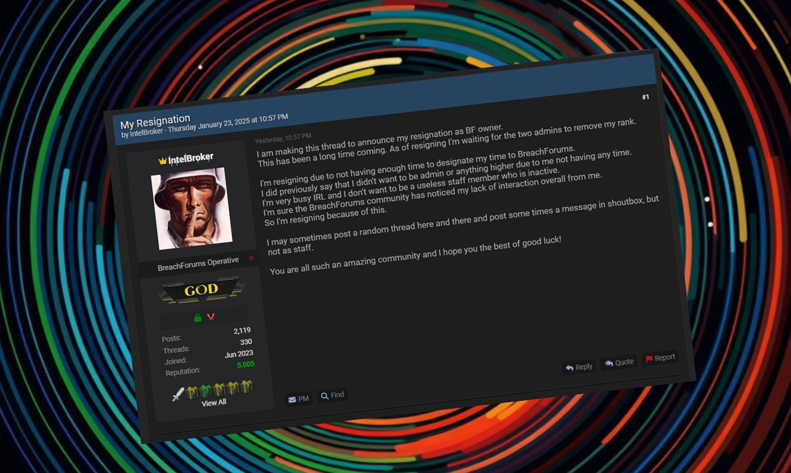Screen dimensions: 791x473
Task: Click the My Resignation thread title
Action: coord(155,120)
